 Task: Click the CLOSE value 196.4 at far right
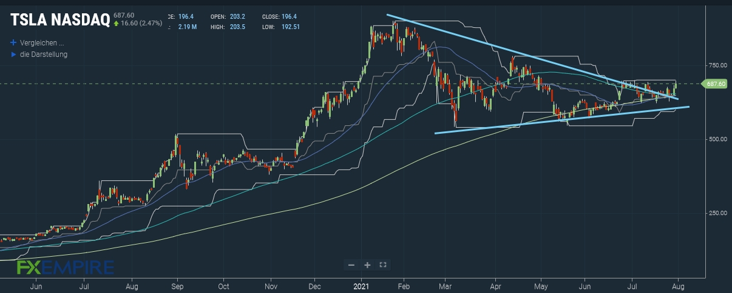[x=289, y=16]
